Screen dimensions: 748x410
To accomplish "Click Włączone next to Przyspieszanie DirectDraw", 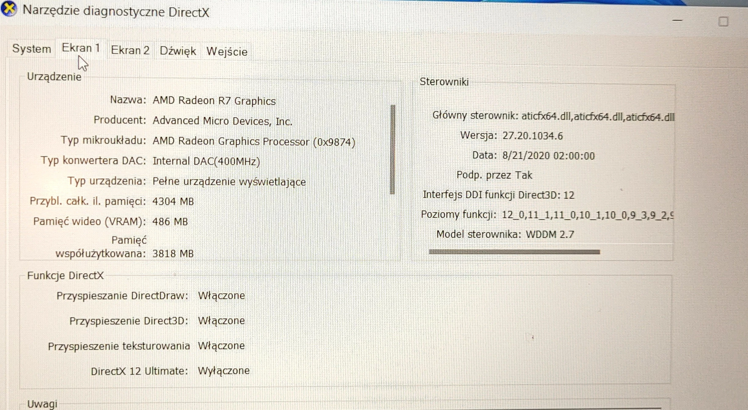I will (x=221, y=296).
